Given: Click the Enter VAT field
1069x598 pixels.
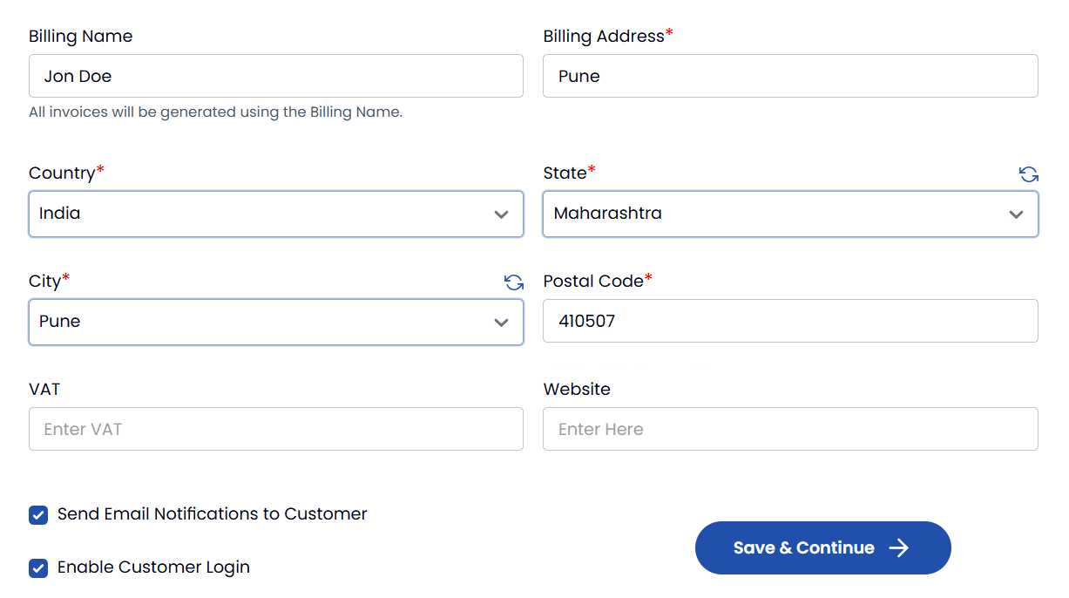Looking at the screenshot, I should click(x=276, y=429).
